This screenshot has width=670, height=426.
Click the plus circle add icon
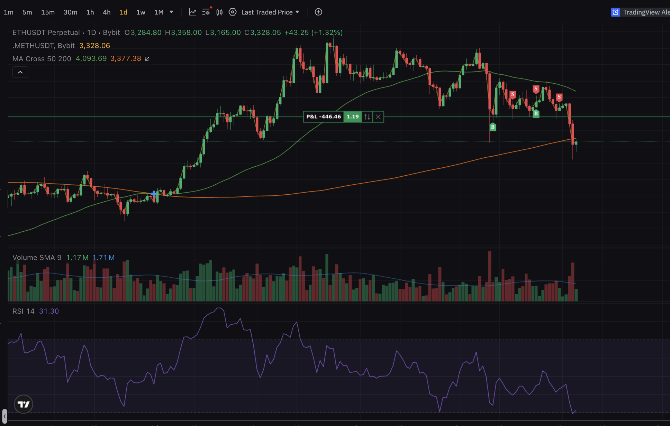coord(318,12)
